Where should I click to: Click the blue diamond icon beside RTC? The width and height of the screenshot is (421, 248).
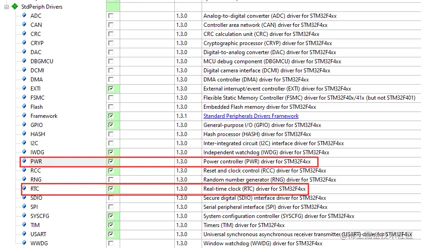(24, 188)
